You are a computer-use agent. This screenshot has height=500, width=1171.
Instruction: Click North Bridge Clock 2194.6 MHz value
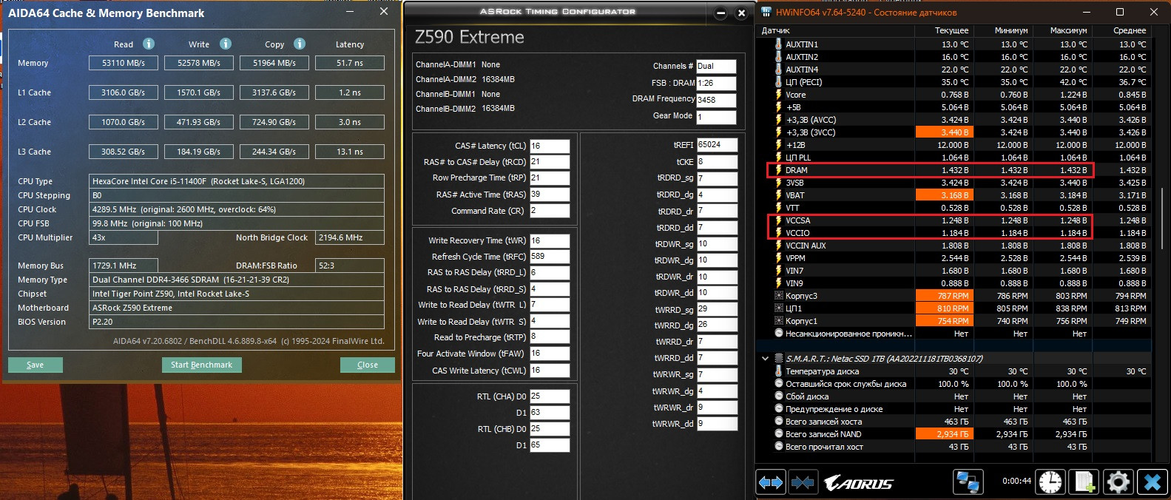(350, 237)
